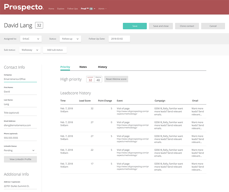Open the Assigned to dropdown

click(31, 39)
